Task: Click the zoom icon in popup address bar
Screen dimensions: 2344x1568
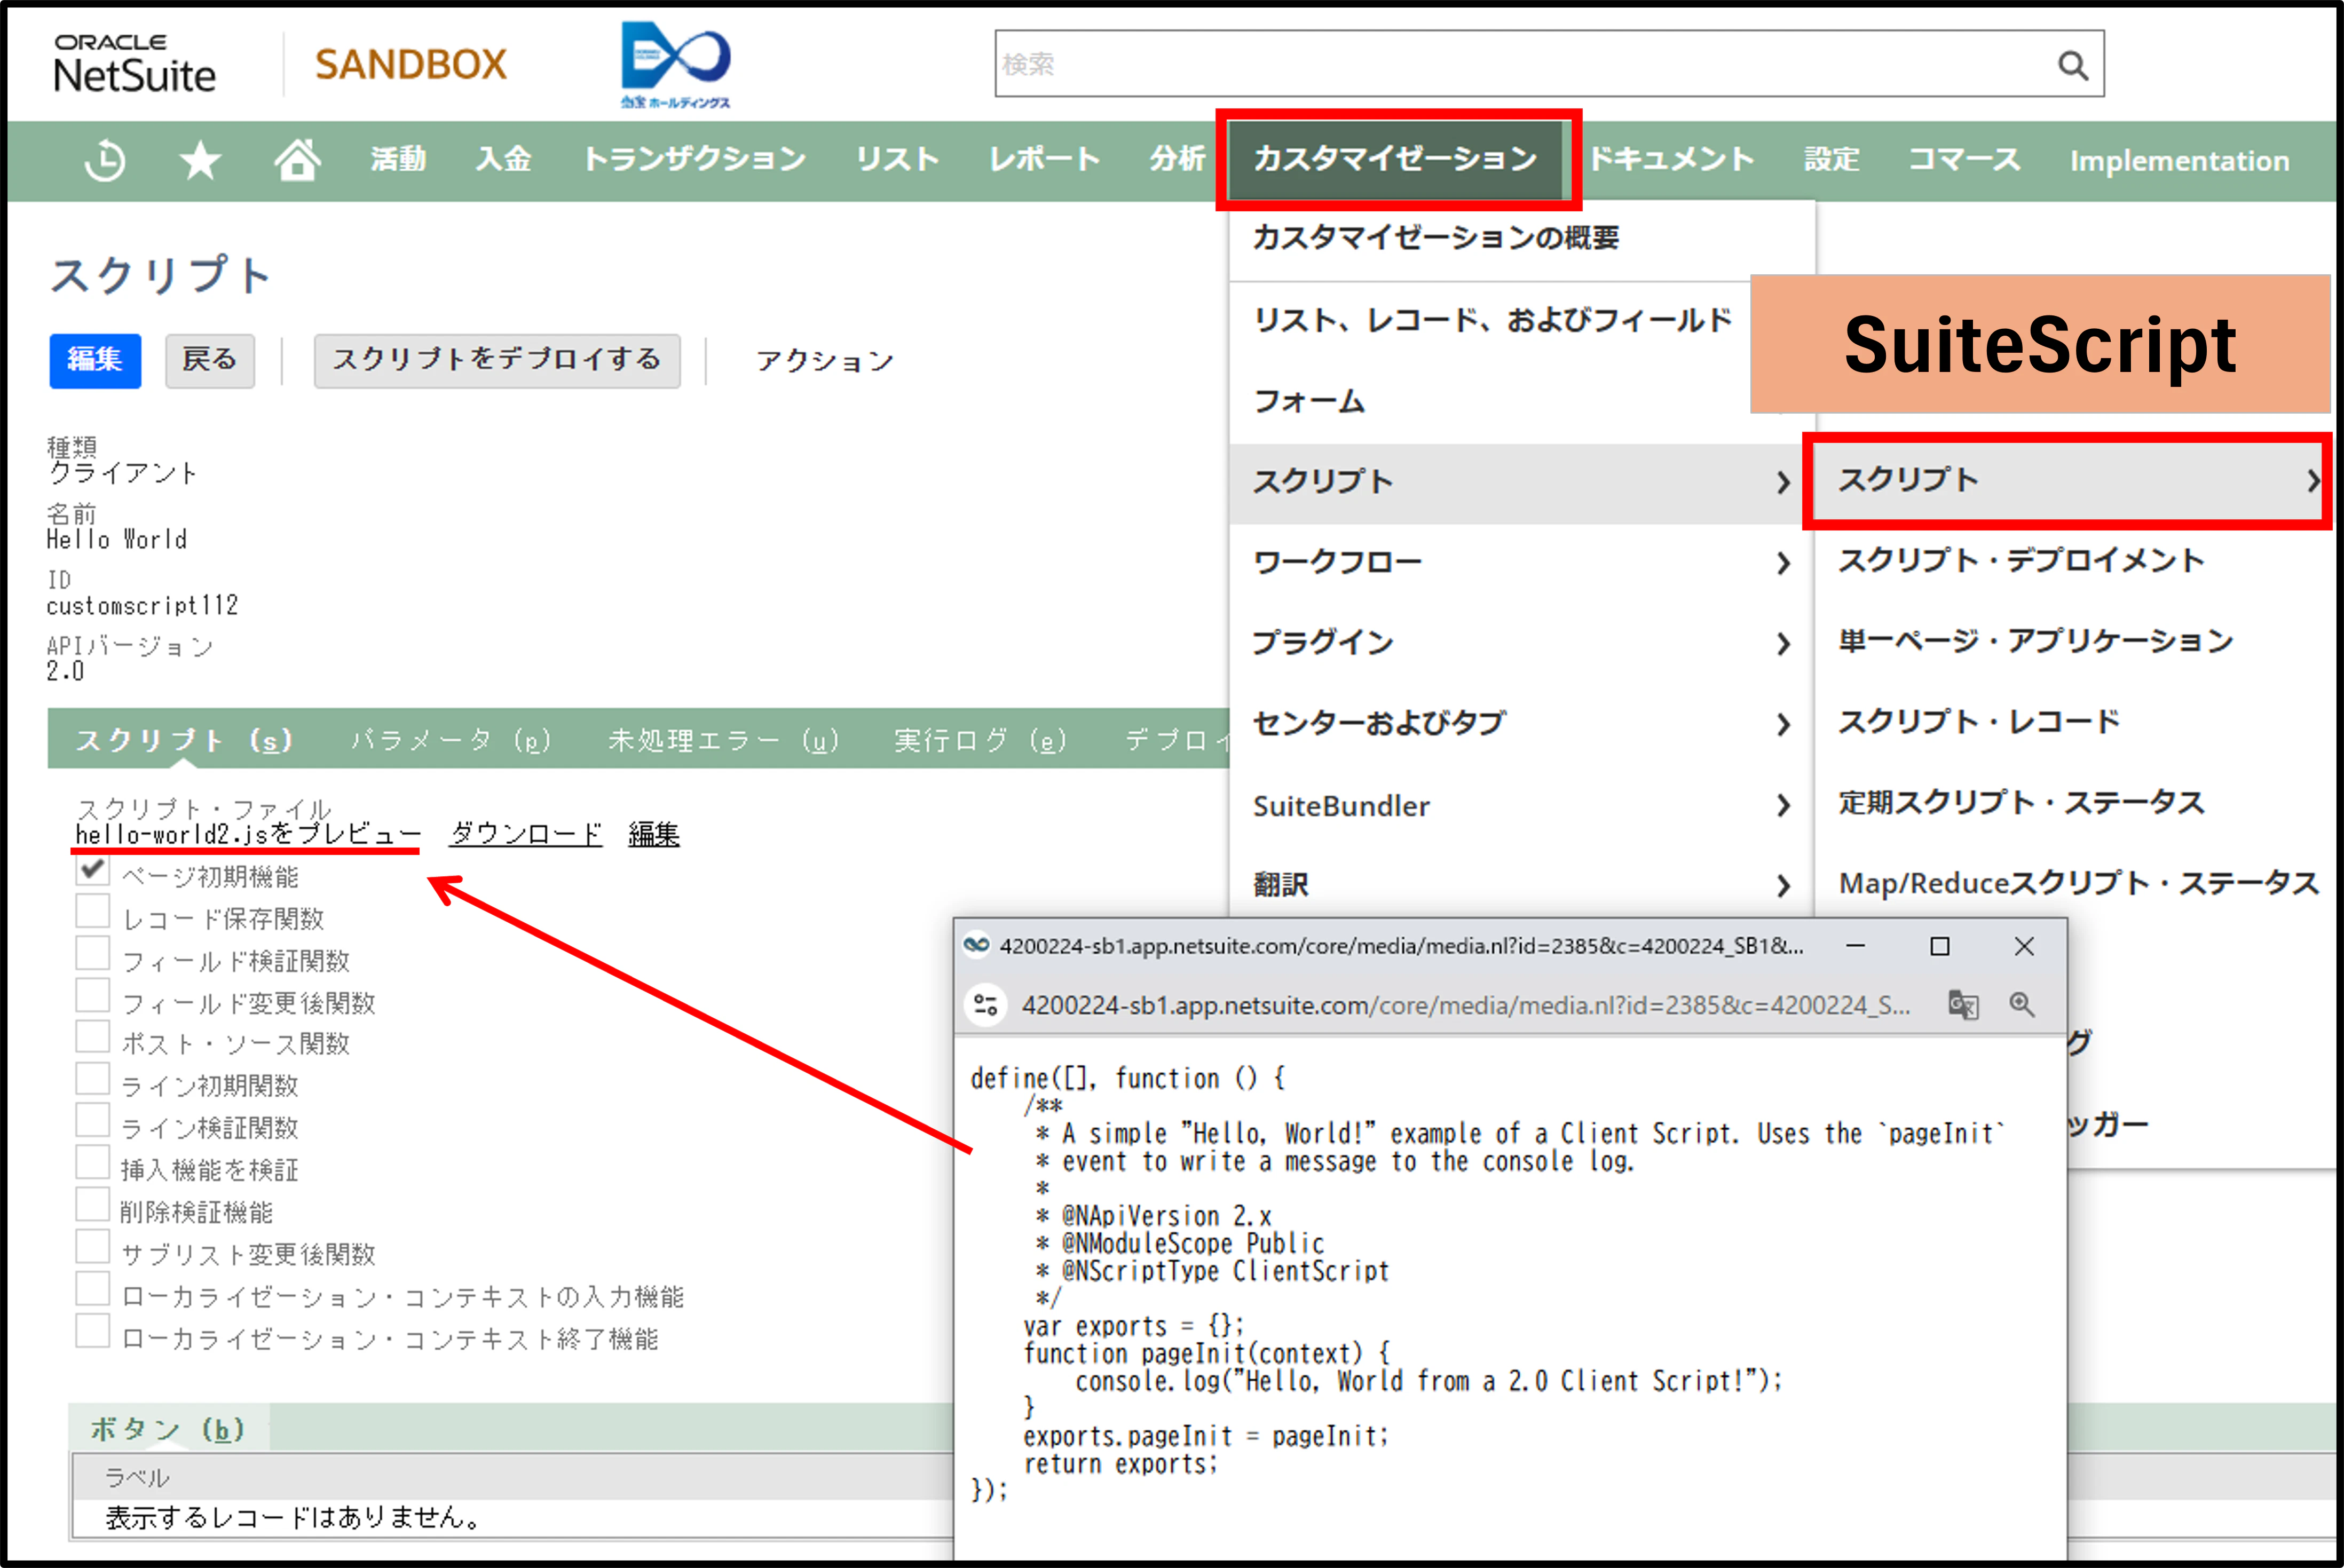Action: point(2022,1004)
